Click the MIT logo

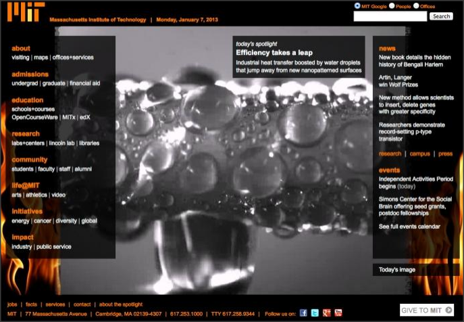[27, 13]
